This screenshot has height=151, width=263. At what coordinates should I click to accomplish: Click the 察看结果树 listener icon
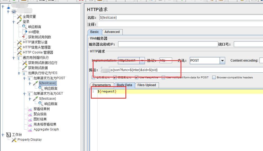[30, 109]
